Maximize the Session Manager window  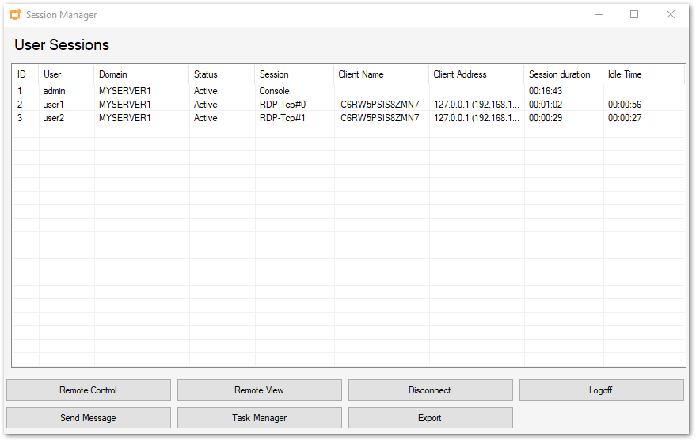(x=634, y=14)
